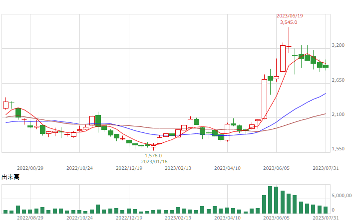Click the 3,545.0 high price label
This screenshot has height=220, width=352.
[x=289, y=22]
